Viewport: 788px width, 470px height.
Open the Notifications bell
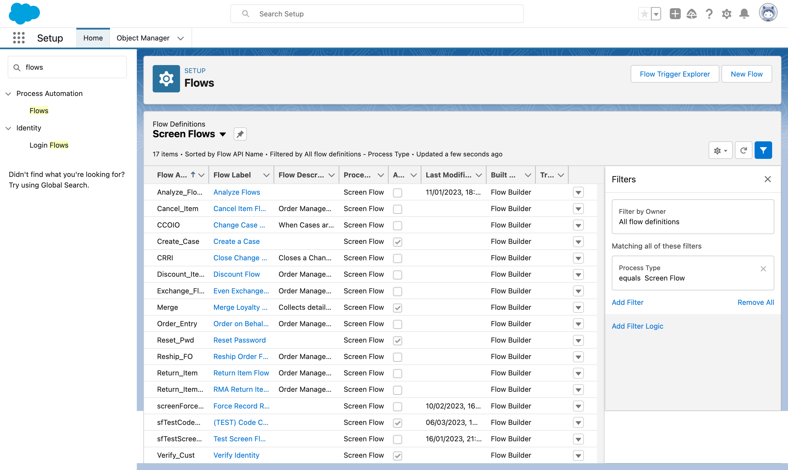tap(744, 14)
